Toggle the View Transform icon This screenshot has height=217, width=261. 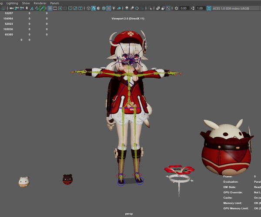(209, 8)
